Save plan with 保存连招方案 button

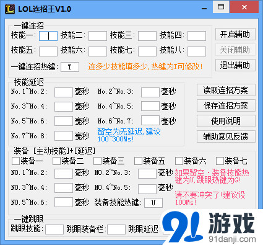226,105
